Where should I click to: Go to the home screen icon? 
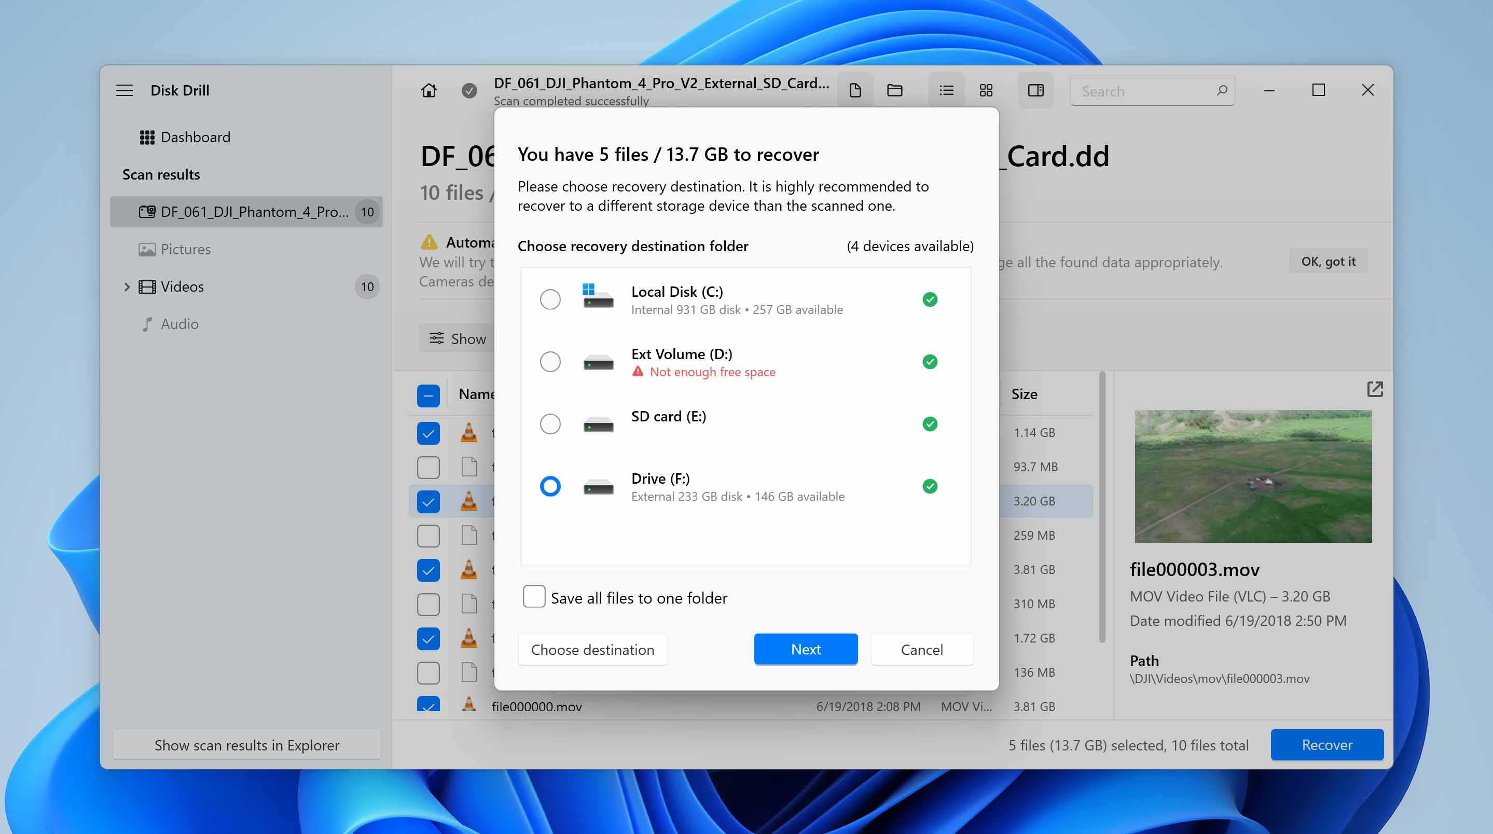pos(429,90)
